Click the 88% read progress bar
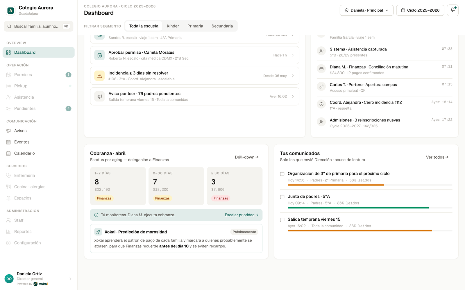Image resolution: width=465 pixels, height=290 pixels. 370,231
